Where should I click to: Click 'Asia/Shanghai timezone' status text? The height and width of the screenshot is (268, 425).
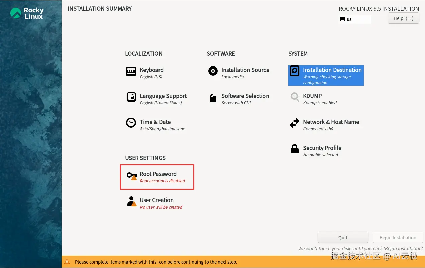162,129
